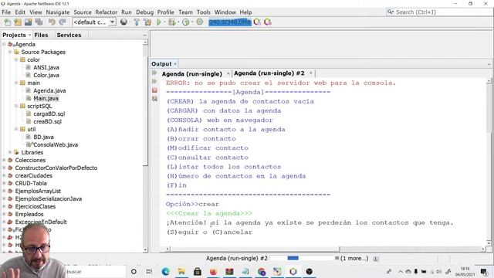This screenshot has height=278, width=494.
Task: Select cargaBD.sql file
Action: pos(49,114)
